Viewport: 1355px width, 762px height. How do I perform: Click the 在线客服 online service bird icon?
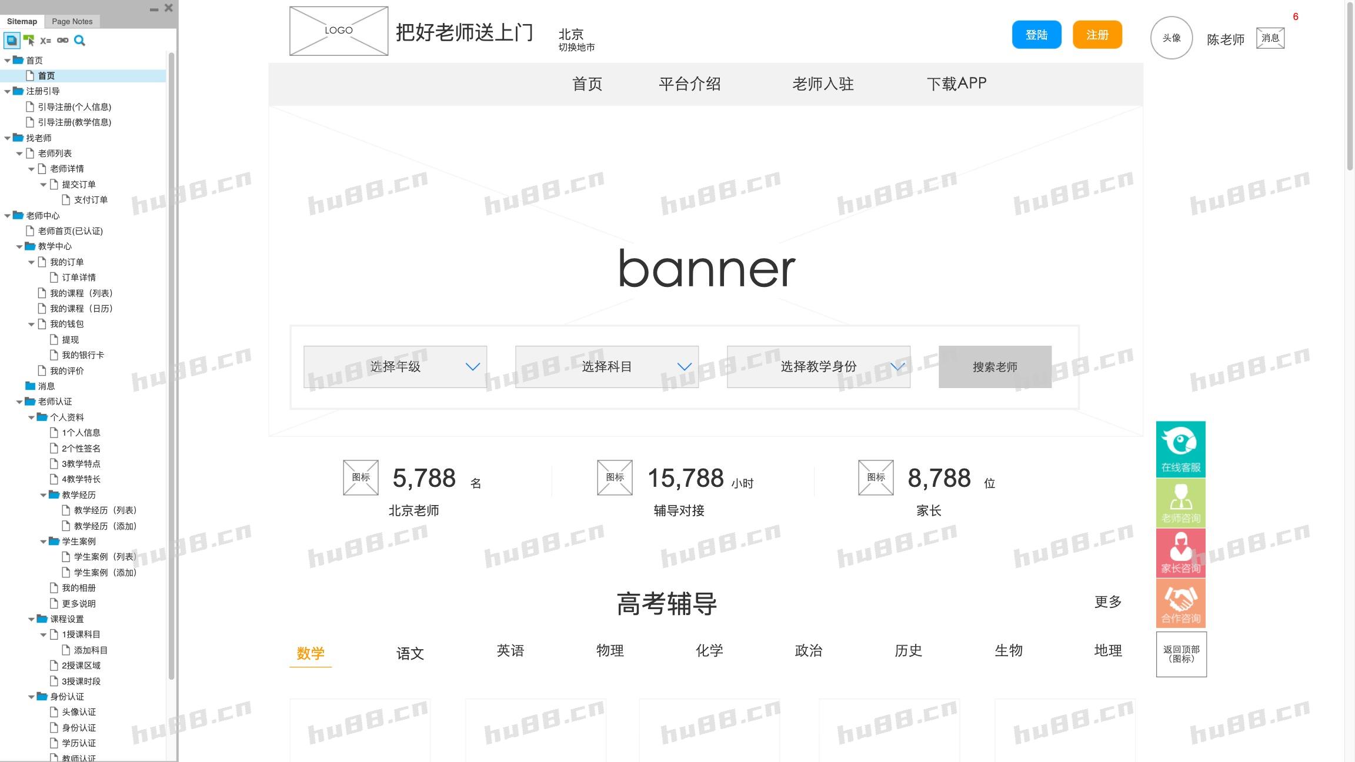pos(1180,448)
